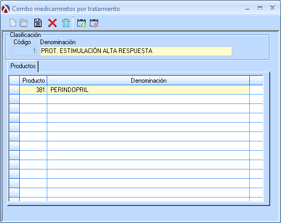The width and height of the screenshot is (281, 223).
Task: Switch to the Productos tab
Action: pos(23,66)
